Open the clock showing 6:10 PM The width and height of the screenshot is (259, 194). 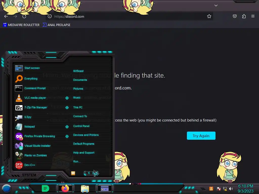[245, 188]
